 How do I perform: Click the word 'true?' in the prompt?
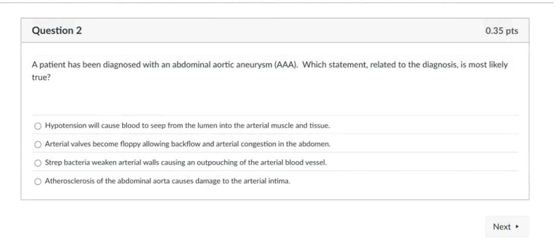pos(41,78)
